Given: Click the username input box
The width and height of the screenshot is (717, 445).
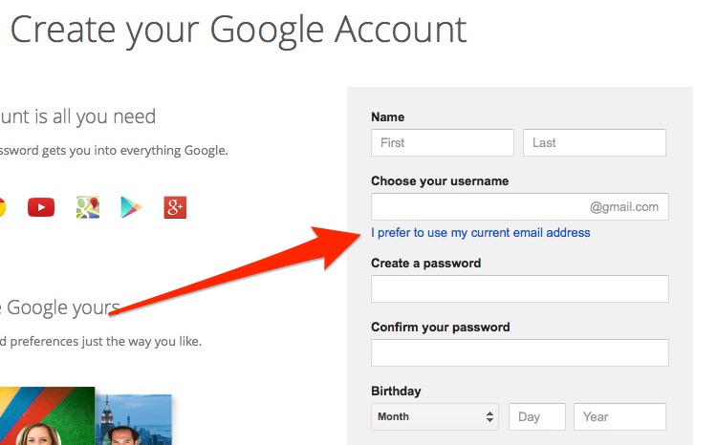Looking at the screenshot, I should 478,207.
